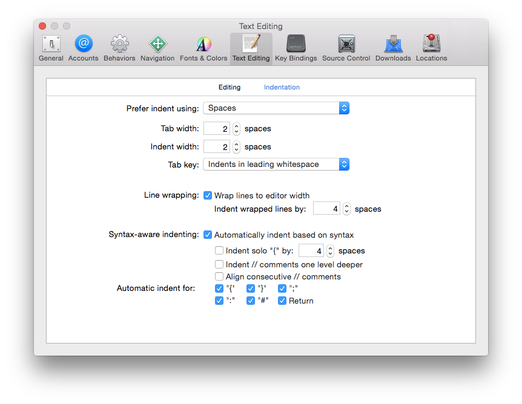Open the Downloads preferences pane

tap(393, 48)
